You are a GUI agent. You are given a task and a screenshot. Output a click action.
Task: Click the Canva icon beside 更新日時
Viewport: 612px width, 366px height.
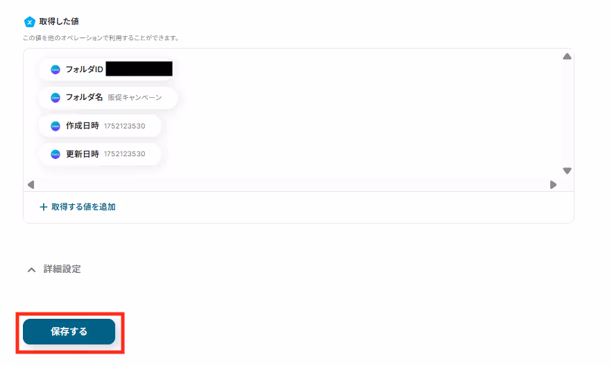pyautogui.click(x=56, y=154)
